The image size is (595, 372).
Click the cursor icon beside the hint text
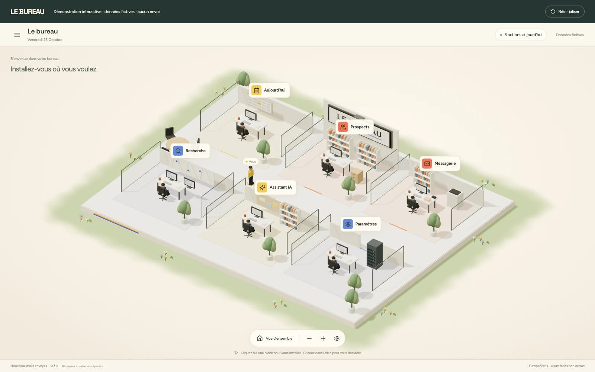pyautogui.click(x=236, y=353)
